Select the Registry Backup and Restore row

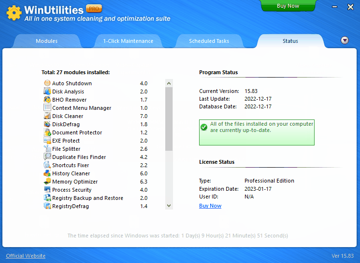point(96,198)
